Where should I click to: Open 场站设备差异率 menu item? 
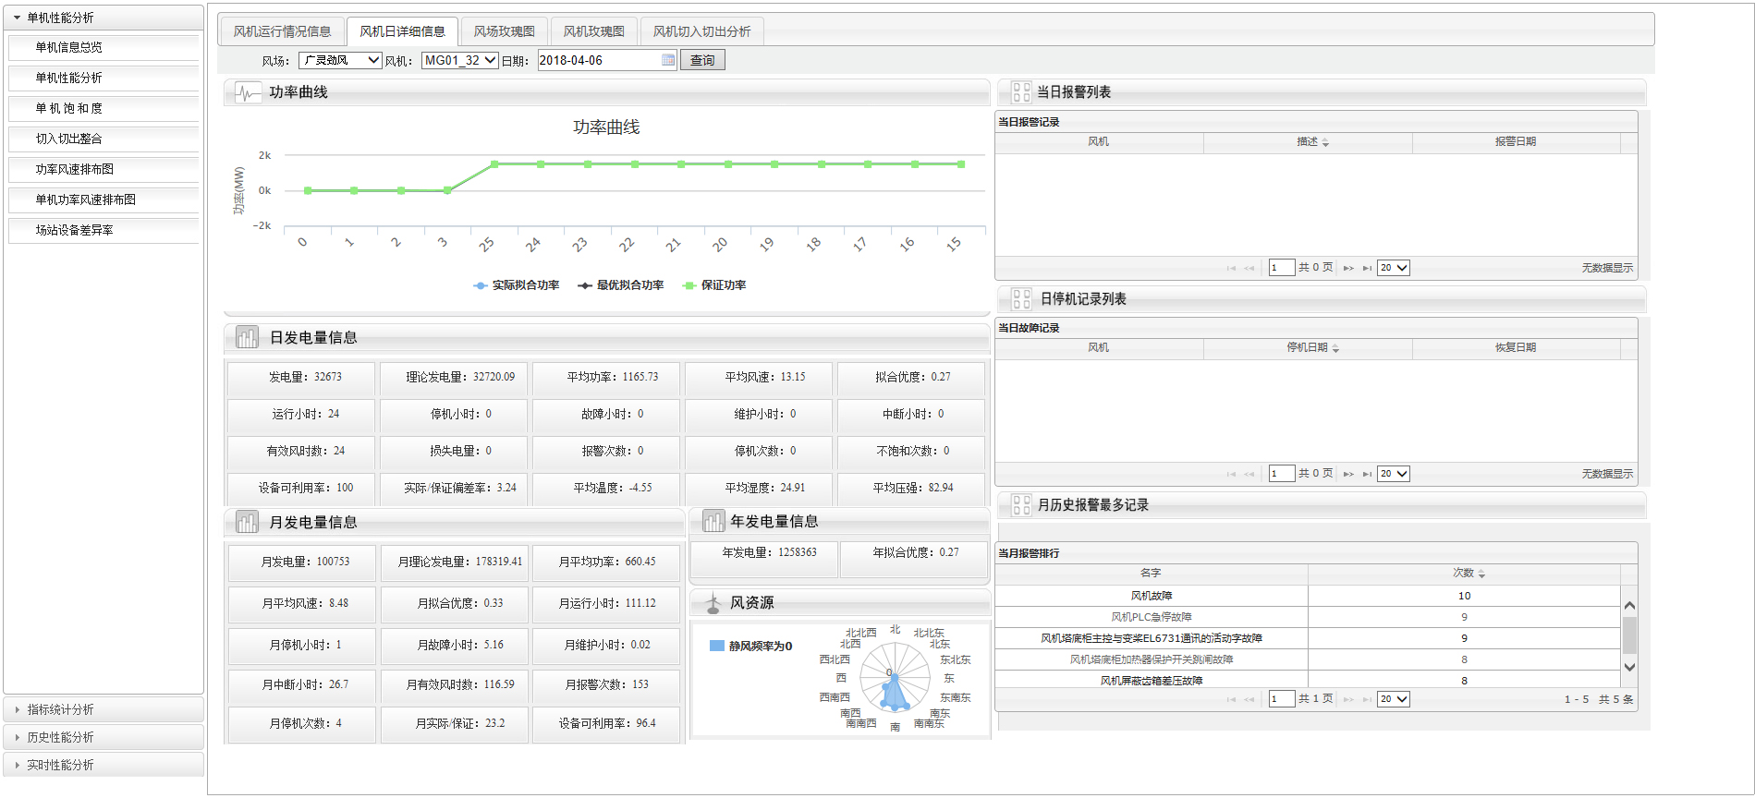click(104, 230)
